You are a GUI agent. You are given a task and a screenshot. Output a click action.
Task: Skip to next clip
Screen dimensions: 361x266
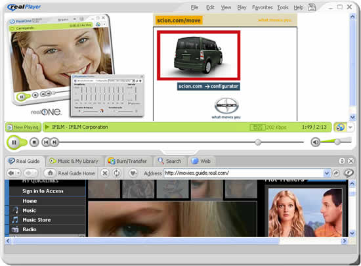[x=54, y=143]
